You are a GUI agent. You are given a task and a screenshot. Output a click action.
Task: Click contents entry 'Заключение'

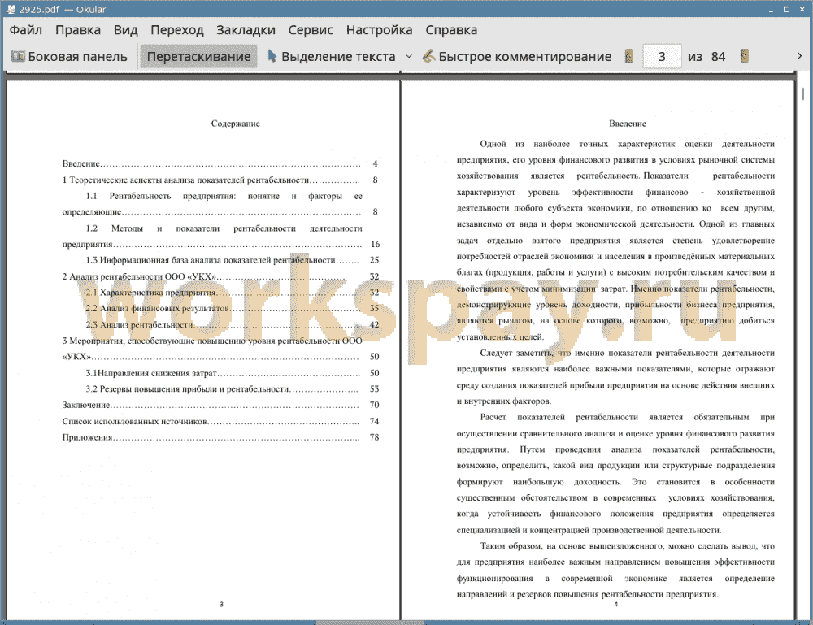(221, 405)
